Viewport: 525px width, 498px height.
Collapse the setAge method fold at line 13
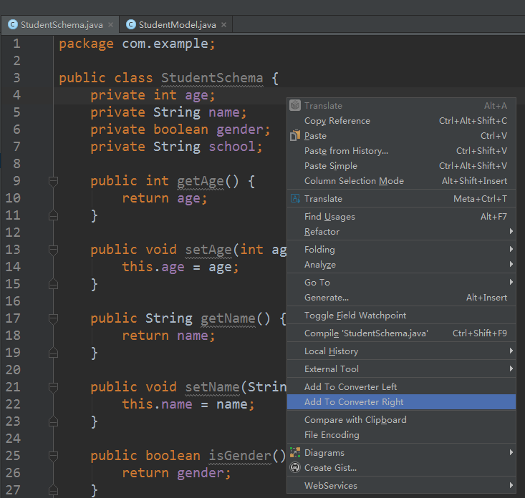pos(53,250)
